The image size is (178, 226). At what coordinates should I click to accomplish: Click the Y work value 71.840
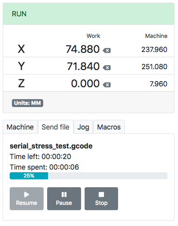(x=83, y=67)
